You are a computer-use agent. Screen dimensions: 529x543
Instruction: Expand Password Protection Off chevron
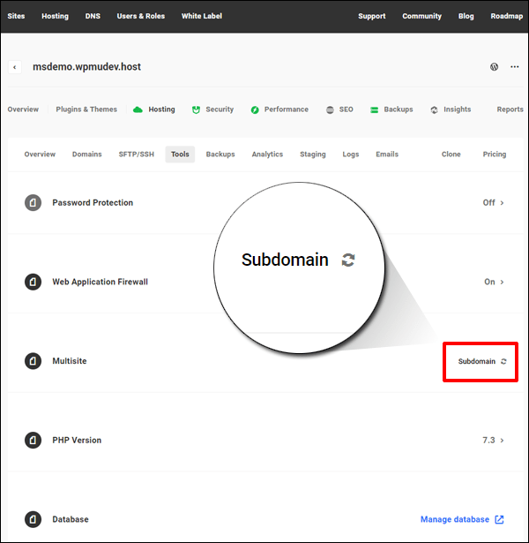click(x=502, y=203)
